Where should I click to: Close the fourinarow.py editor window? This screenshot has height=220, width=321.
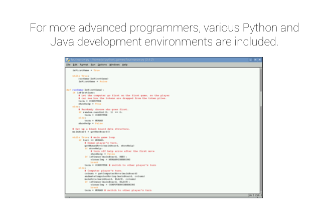260,59
